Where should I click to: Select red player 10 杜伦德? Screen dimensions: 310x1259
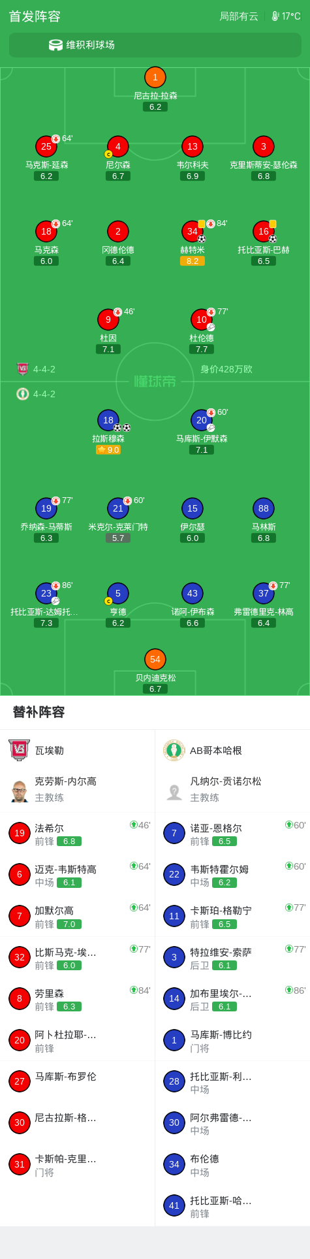(x=202, y=319)
